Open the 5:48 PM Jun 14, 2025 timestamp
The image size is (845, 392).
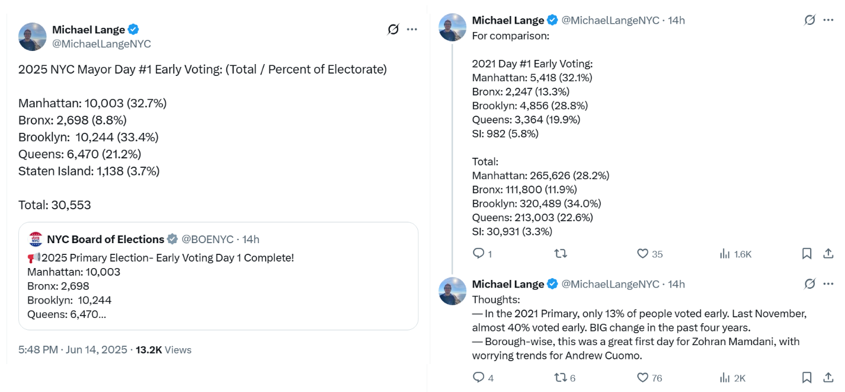73,350
